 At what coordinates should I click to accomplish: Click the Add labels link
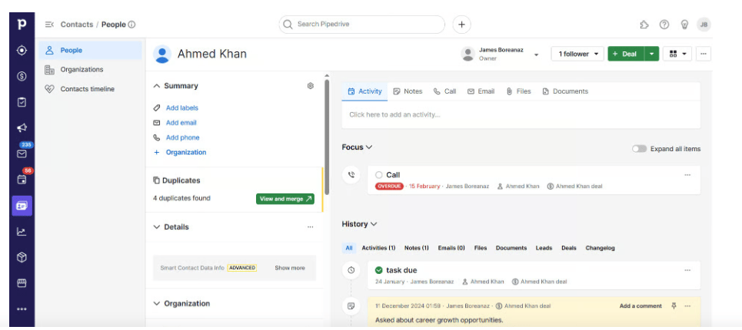181,108
